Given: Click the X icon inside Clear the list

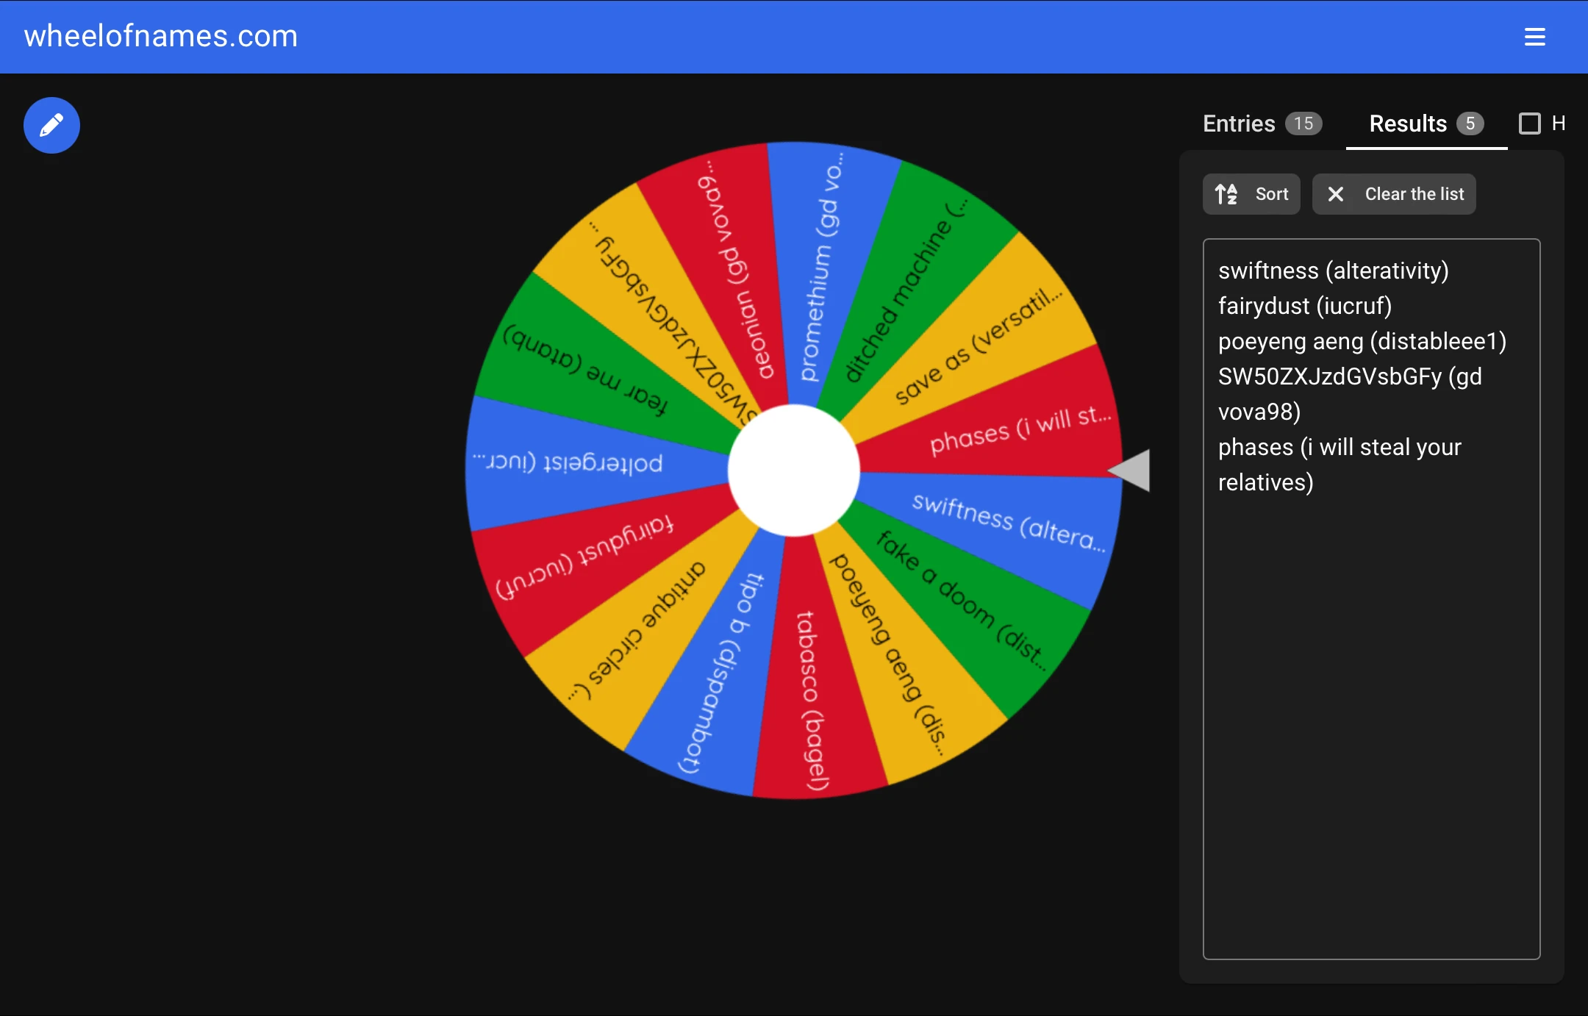Looking at the screenshot, I should pyautogui.click(x=1336, y=194).
